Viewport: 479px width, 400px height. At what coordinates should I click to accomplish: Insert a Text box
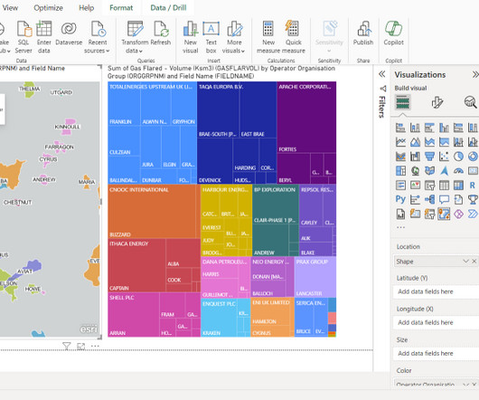(x=211, y=37)
